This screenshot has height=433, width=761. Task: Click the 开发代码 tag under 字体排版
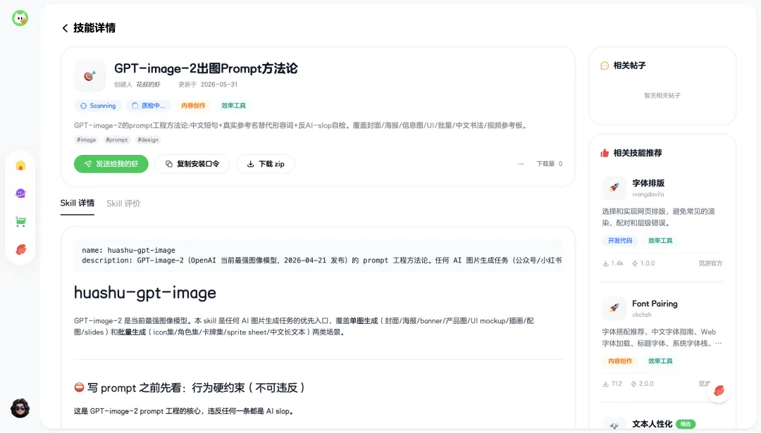click(620, 241)
